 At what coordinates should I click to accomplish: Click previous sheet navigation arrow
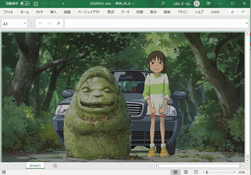[x=8, y=166]
